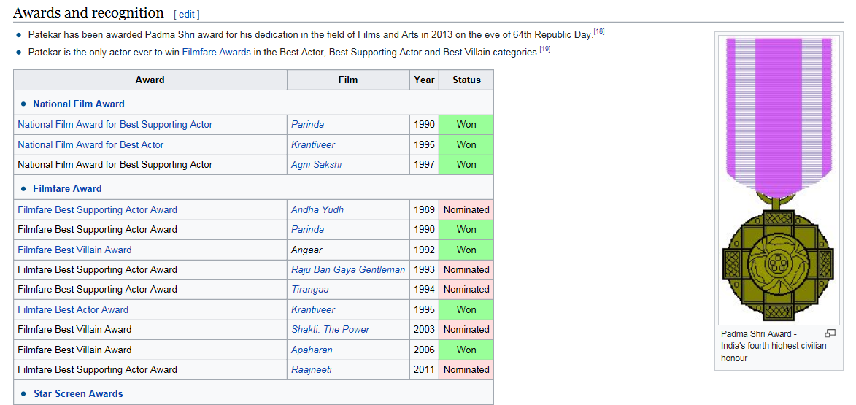
Task: Open citation reference 18
Action: [599, 31]
